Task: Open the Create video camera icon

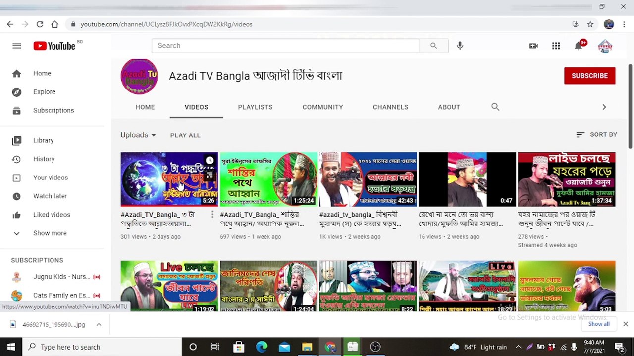Action: (533, 46)
